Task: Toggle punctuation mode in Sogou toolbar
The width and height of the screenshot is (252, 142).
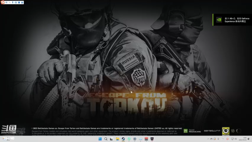Action: [10, 3]
